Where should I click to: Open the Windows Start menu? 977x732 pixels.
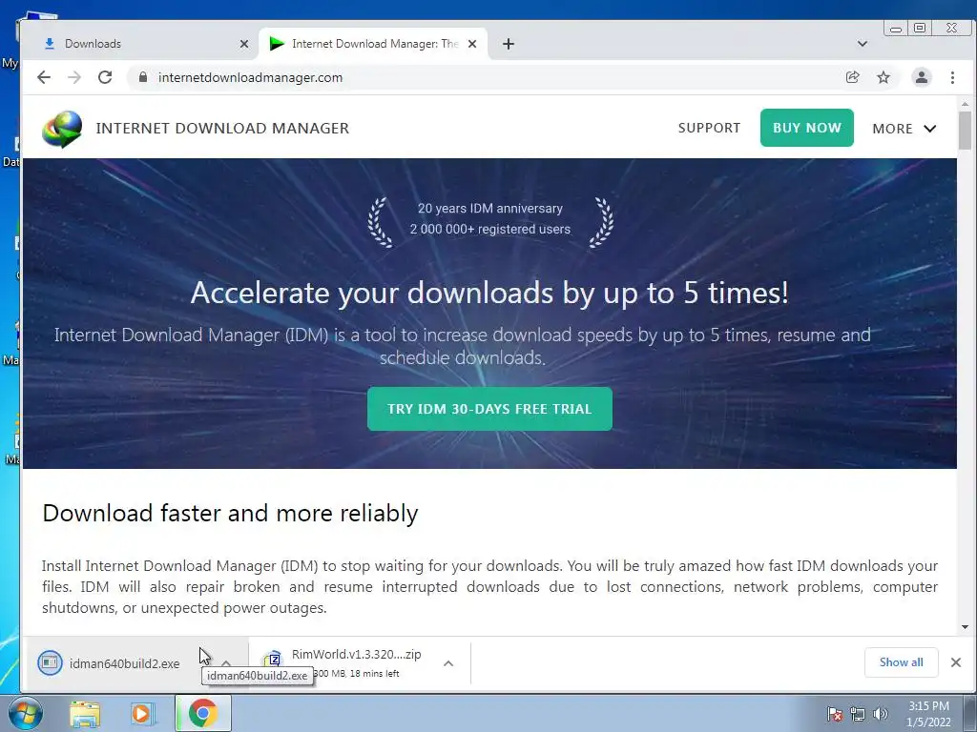[25, 713]
